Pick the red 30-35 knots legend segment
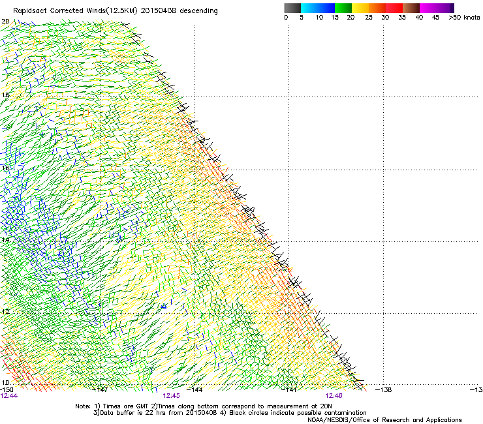Viewport: 483px width, 424px height. click(394, 8)
